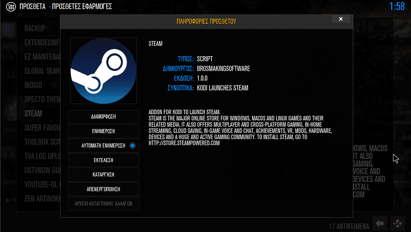Click the back arrow icon
The height and width of the screenshot is (232, 411).
pyautogui.click(x=380, y=224)
